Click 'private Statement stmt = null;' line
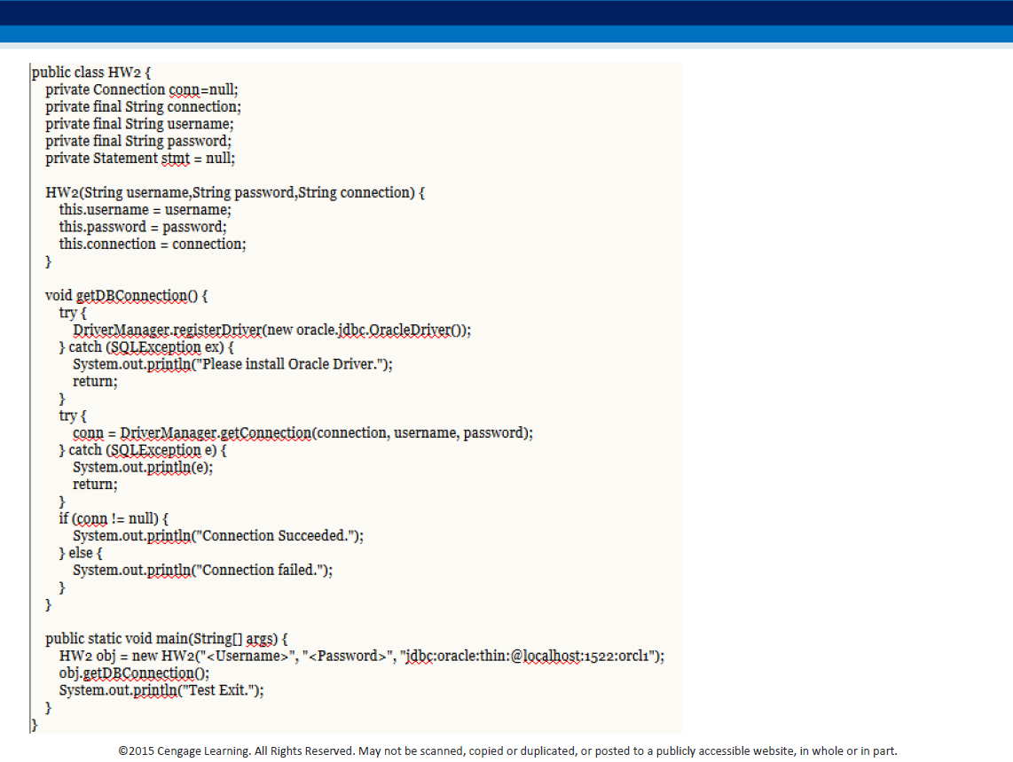Screen dimensions: 1013x762 [140, 158]
